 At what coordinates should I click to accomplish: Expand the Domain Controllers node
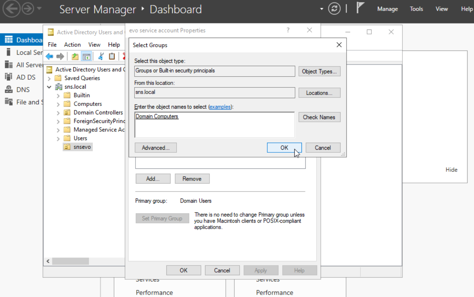[x=58, y=113]
